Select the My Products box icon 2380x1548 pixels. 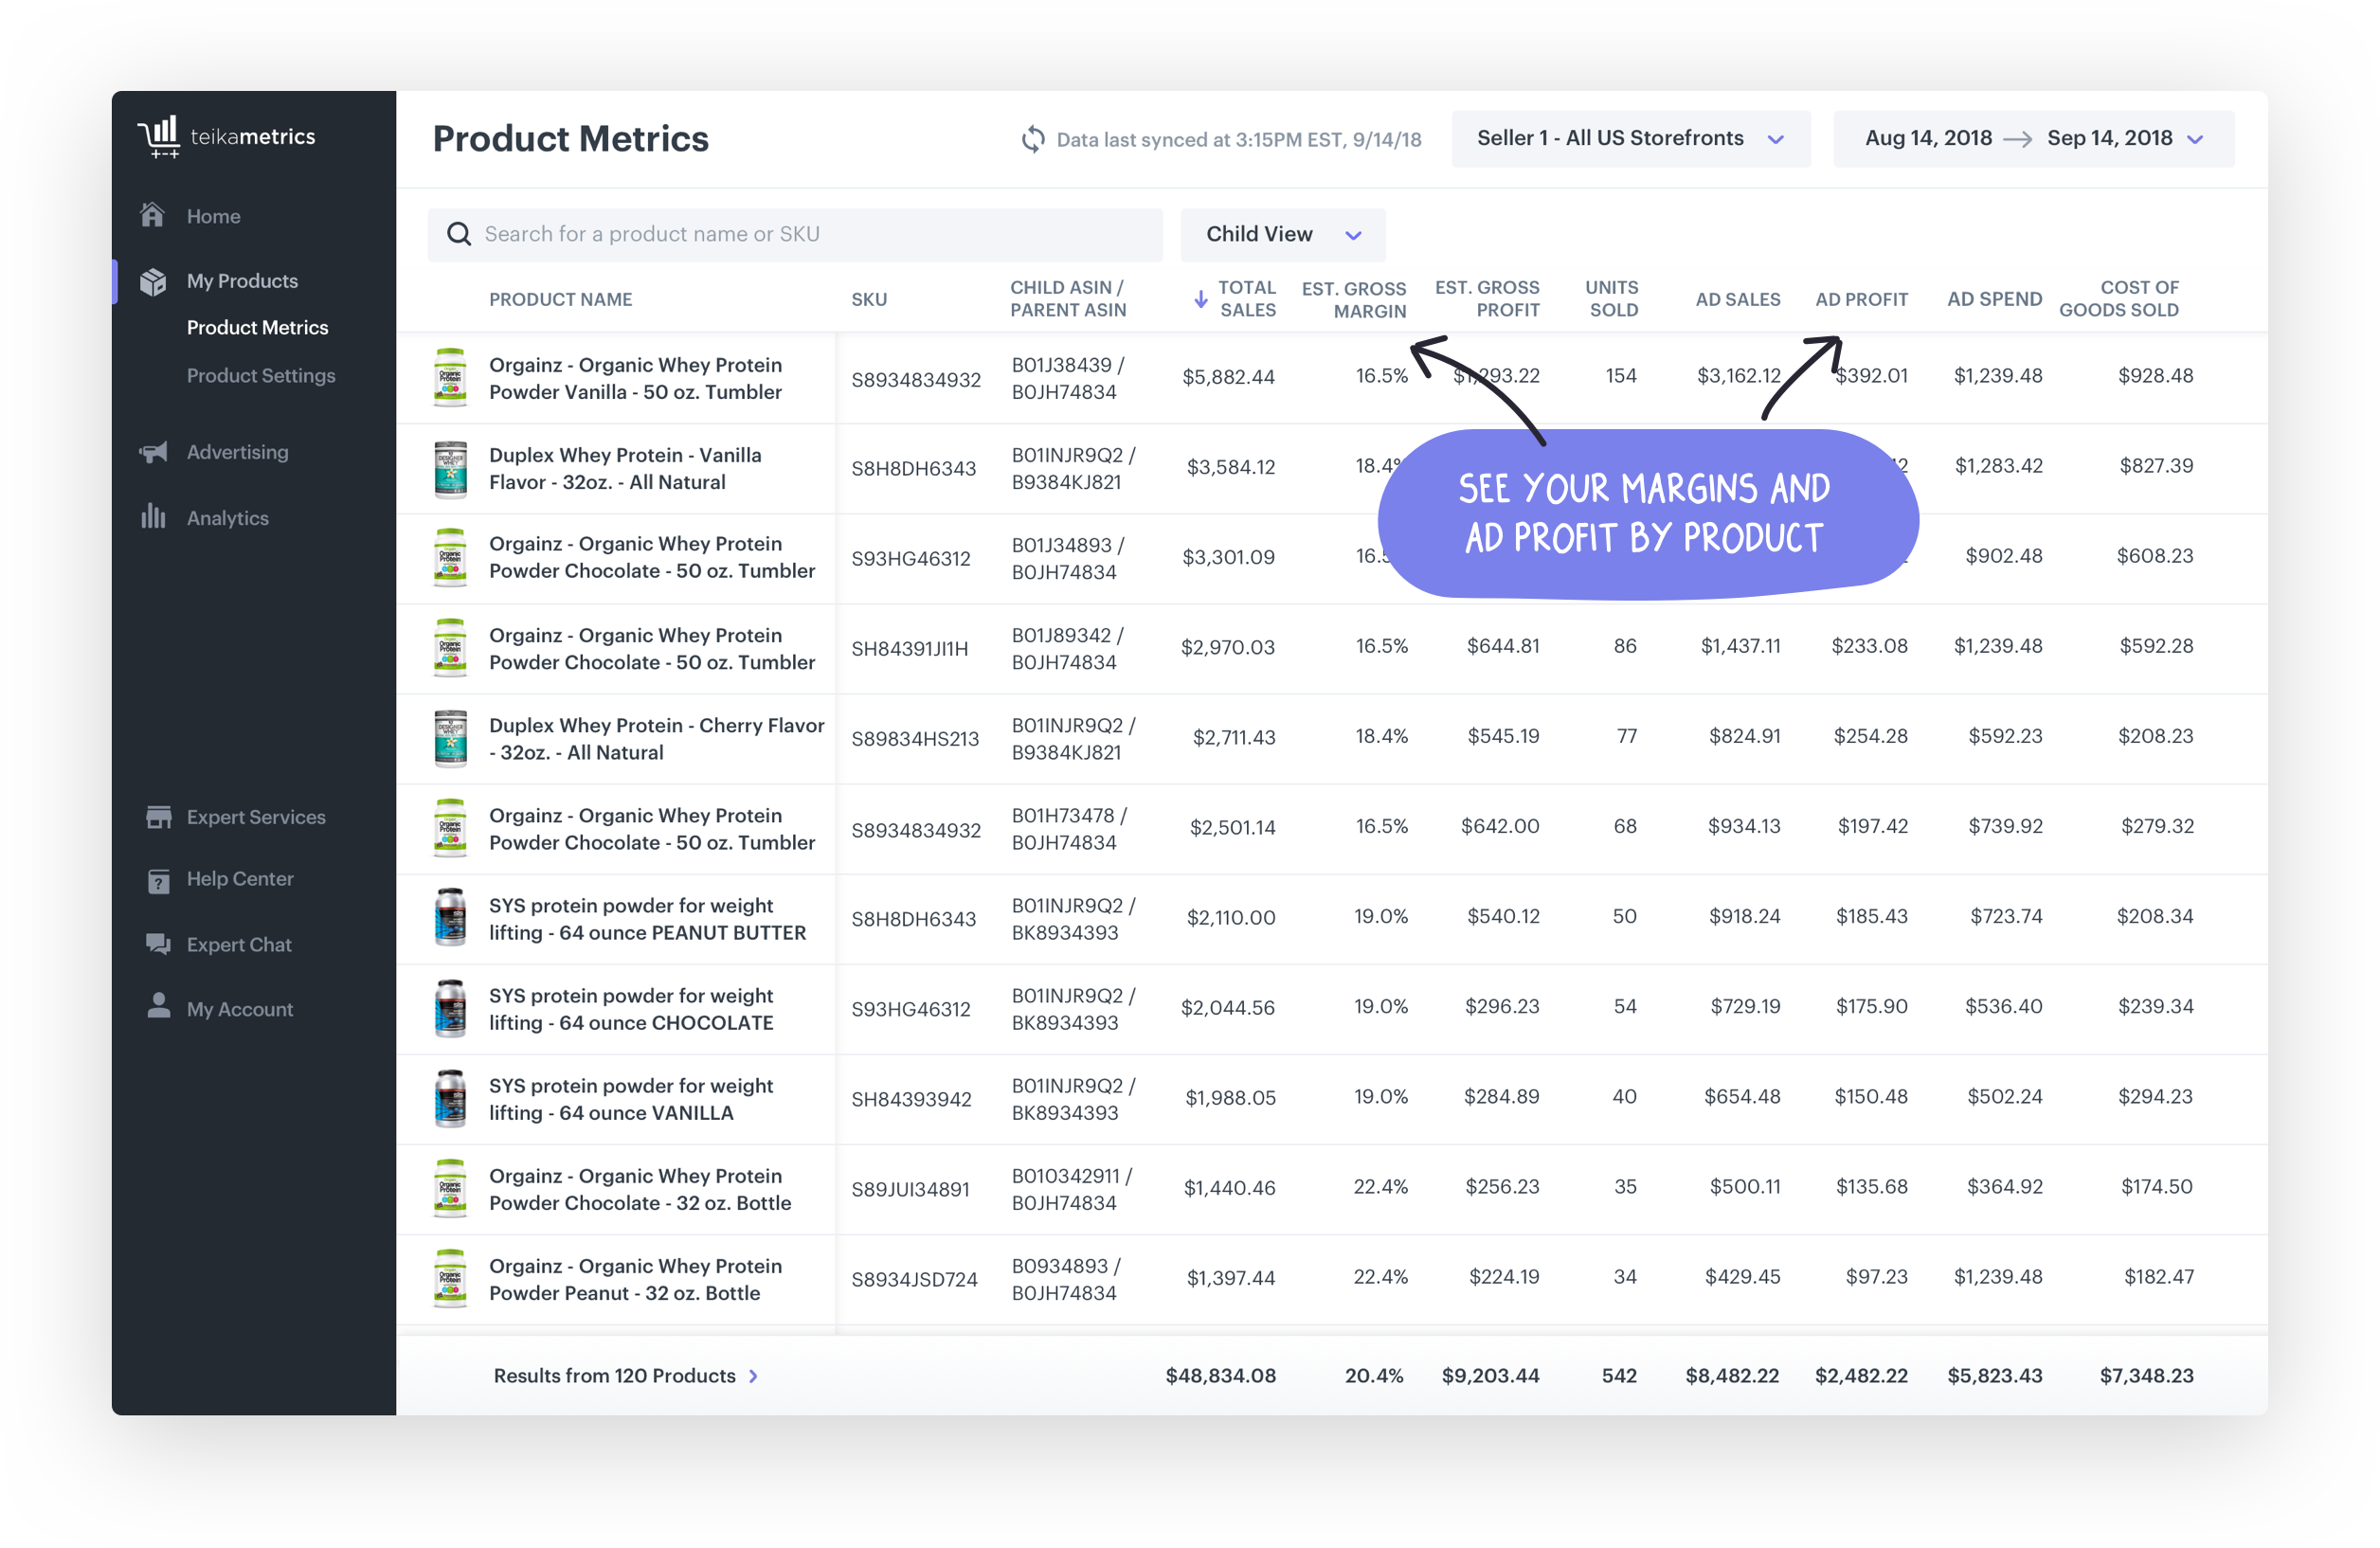(153, 281)
